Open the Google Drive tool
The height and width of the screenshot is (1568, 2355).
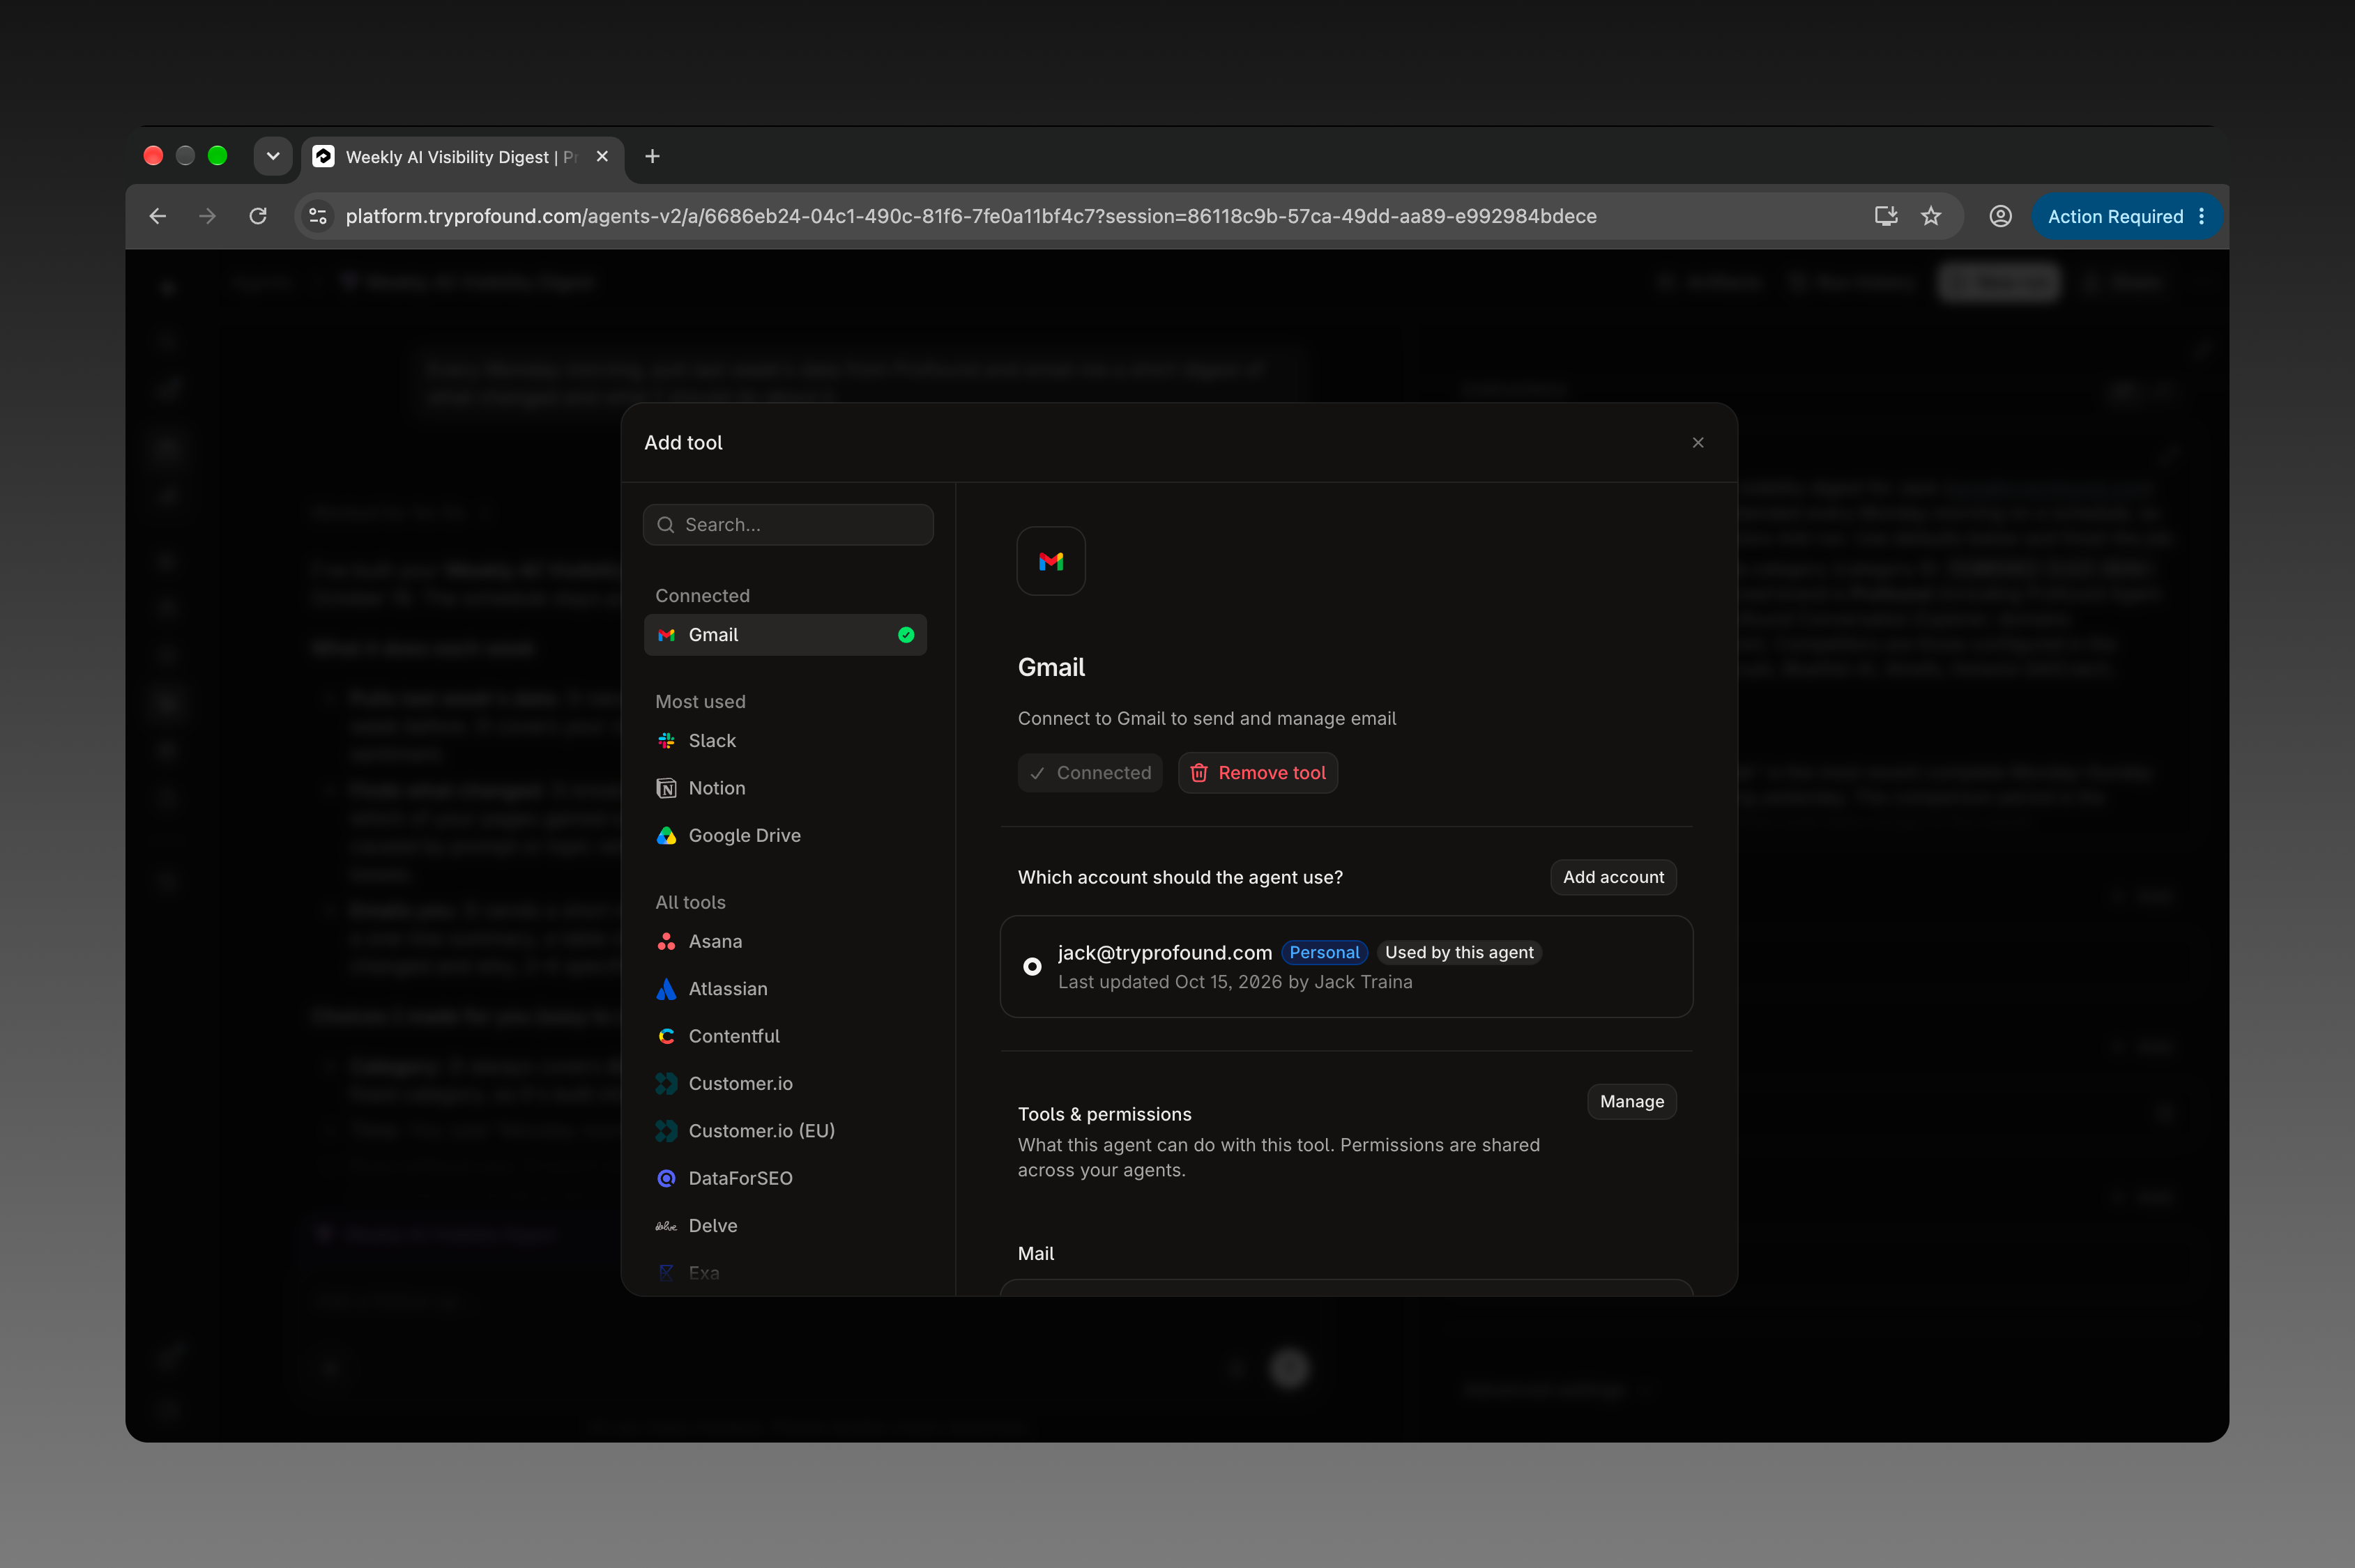(x=785, y=835)
